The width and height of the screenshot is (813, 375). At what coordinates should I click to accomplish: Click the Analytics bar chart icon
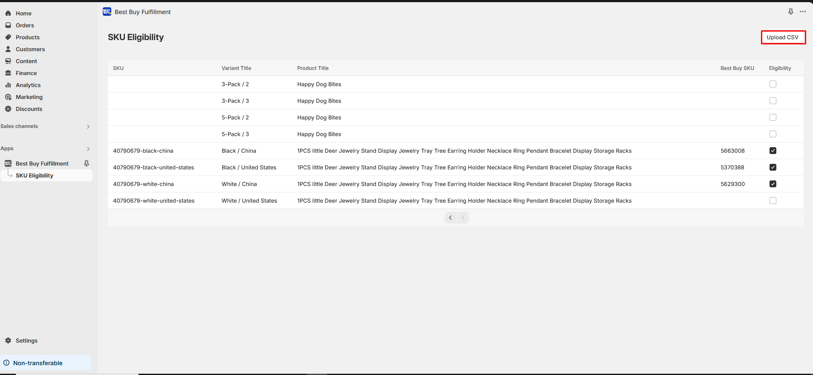pyautogui.click(x=8, y=85)
